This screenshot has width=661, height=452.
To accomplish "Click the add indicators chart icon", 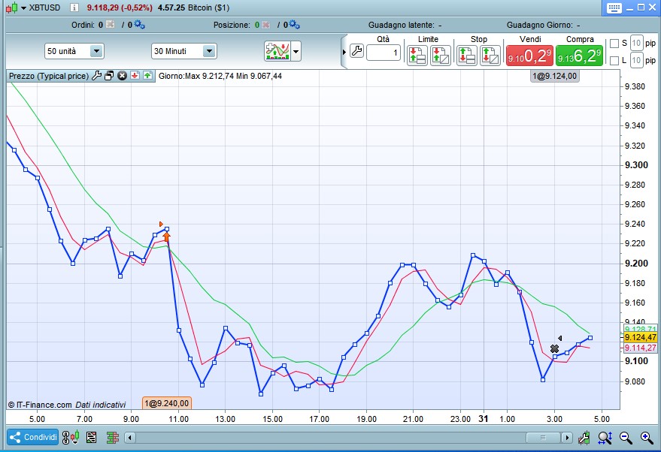I will tap(277, 51).
